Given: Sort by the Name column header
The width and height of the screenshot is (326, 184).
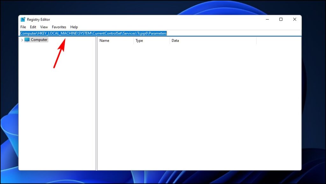Looking at the screenshot, I should click(115, 40).
